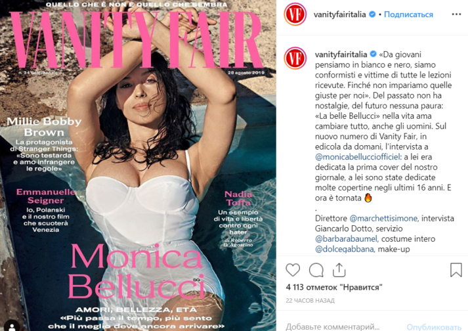This screenshot has width=468, height=331.
Task: Open the @marchettisimone mention
Action: click(x=383, y=219)
